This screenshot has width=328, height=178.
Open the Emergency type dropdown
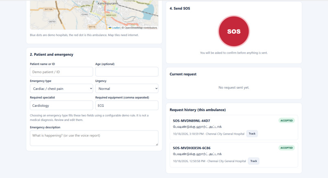tap(61, 89)
